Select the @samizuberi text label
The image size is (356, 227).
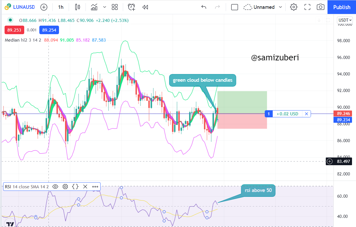[275, 58]
